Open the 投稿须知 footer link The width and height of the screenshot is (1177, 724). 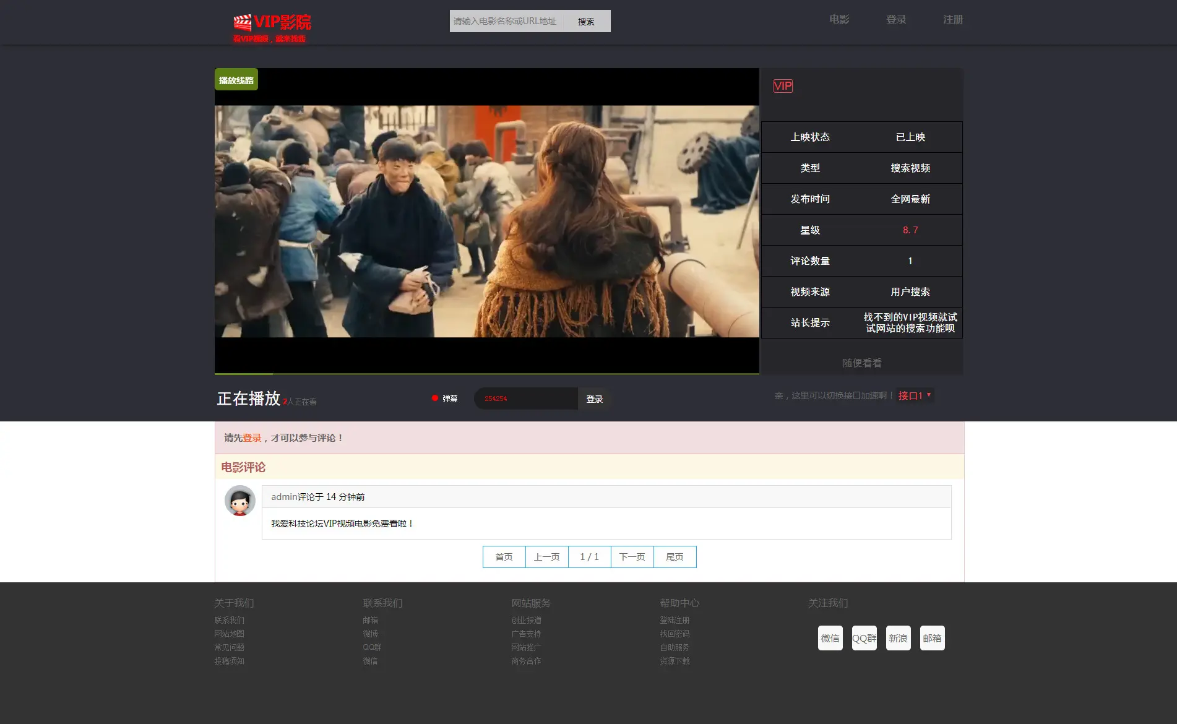tap(230, 661)
